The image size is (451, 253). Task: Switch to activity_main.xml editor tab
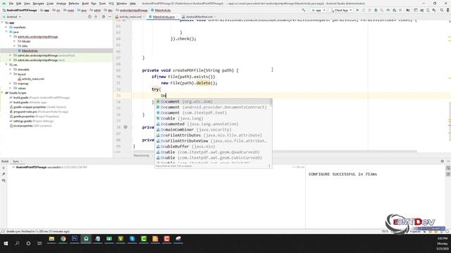130,17
